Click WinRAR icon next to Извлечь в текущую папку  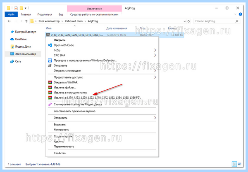point(50,93)
